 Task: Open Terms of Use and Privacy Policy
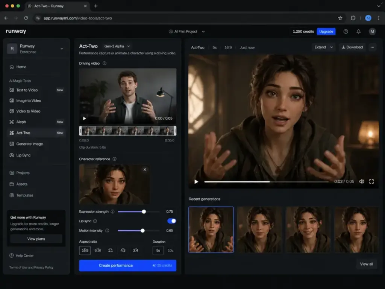31,268
